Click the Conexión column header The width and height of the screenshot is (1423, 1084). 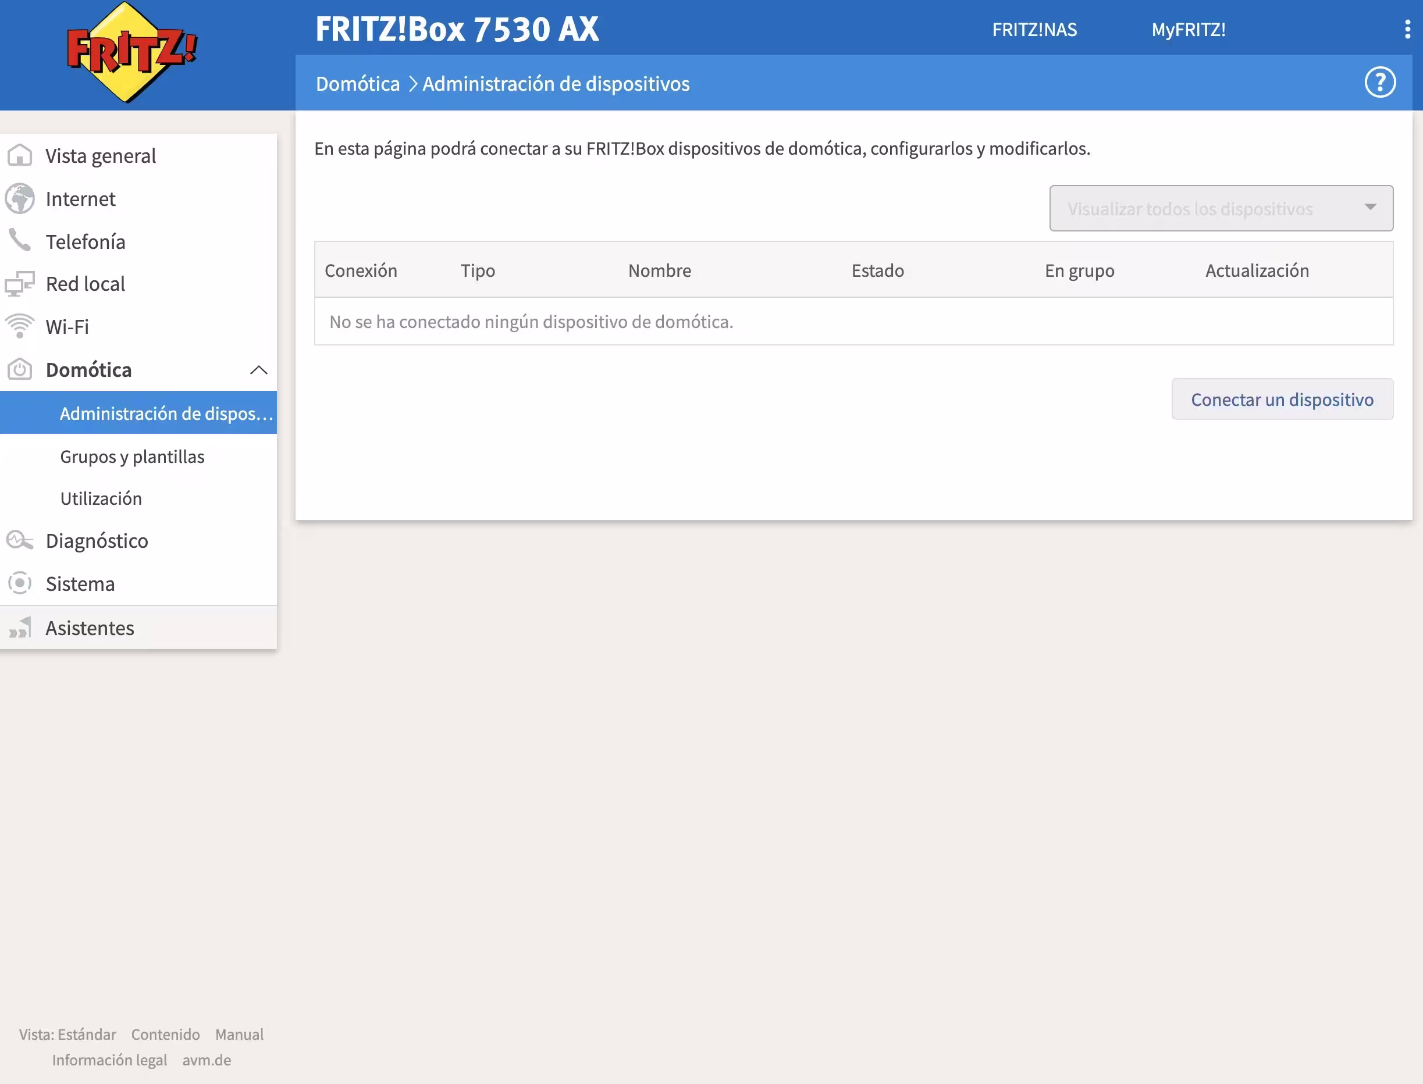[361, 270]
